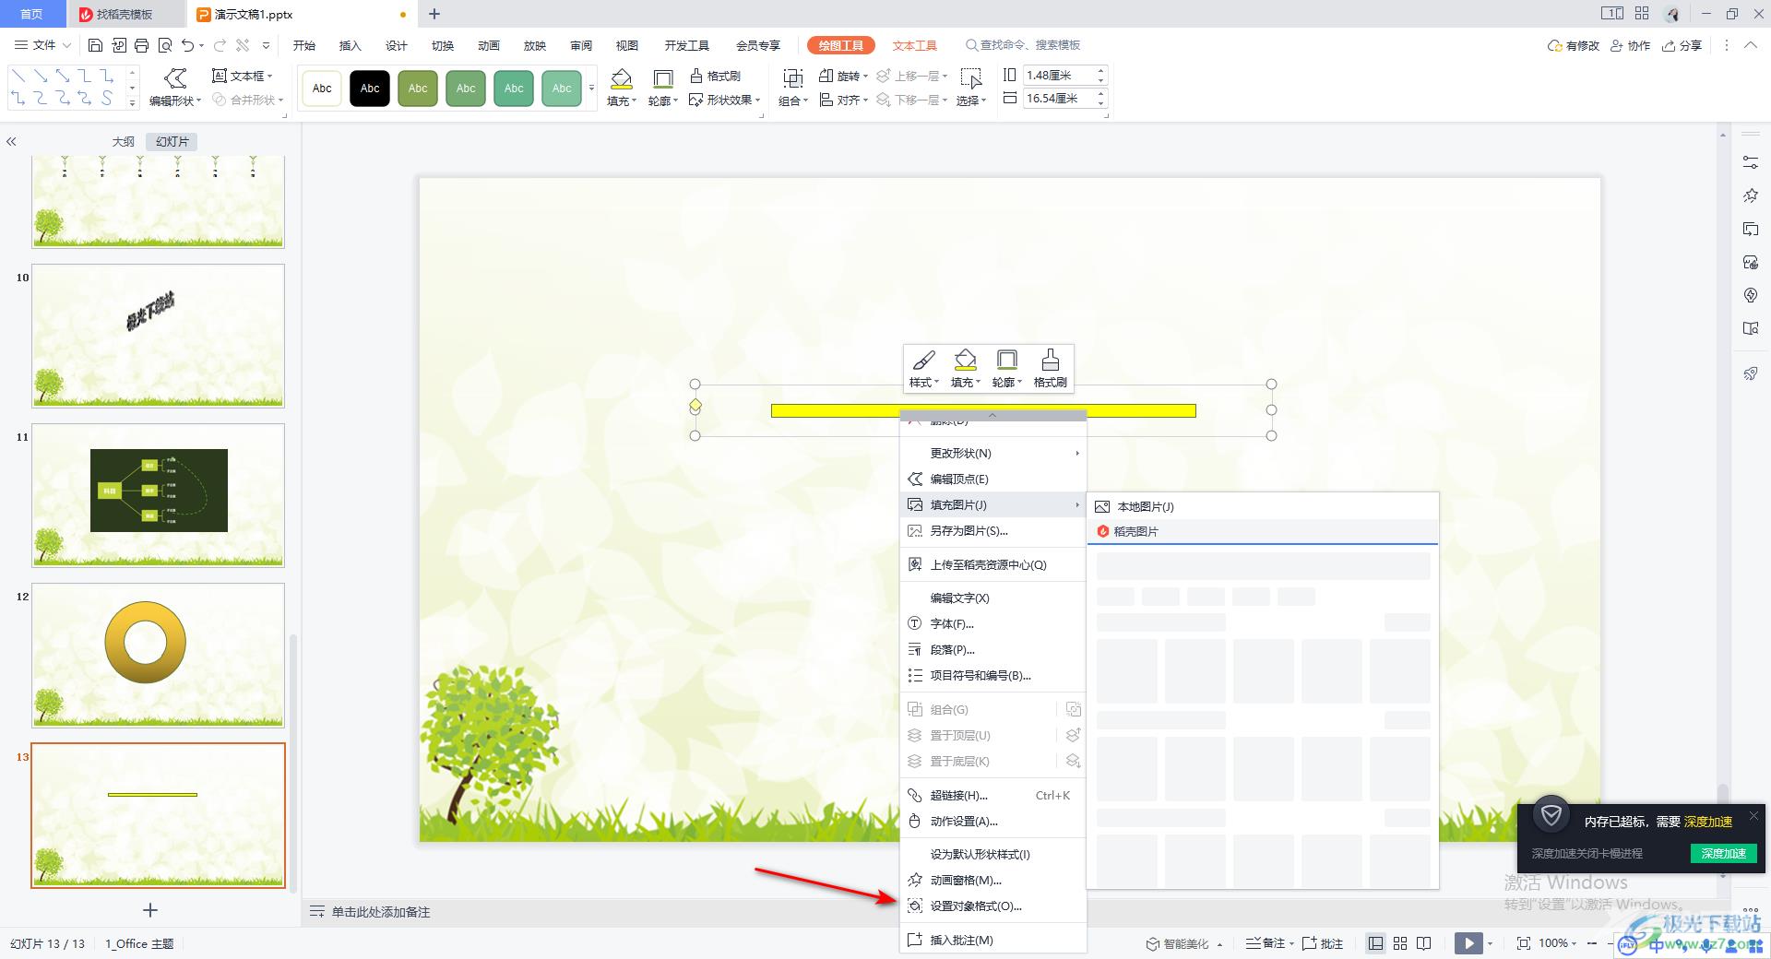
Task: Apply the olive green Abc shape style
Action: point(418,89)
